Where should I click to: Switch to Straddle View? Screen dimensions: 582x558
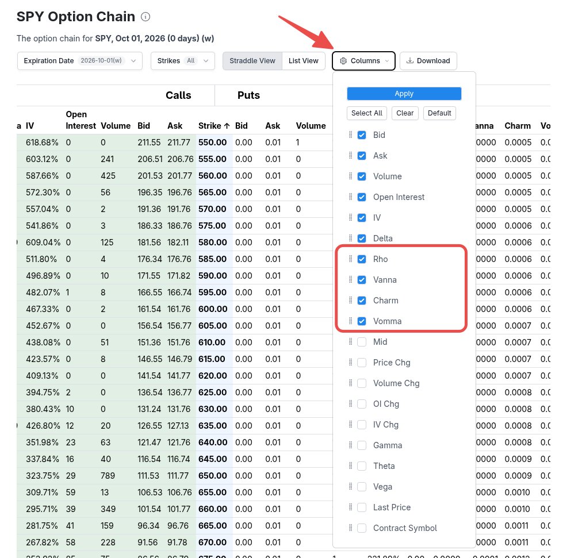252,61
